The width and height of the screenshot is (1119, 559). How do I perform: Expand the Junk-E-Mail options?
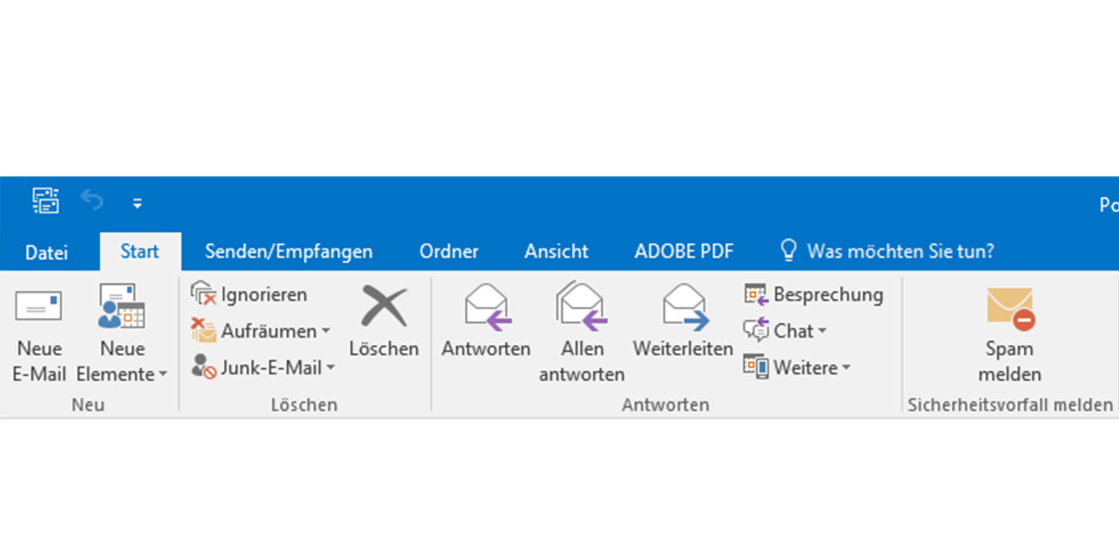[331, 367]
